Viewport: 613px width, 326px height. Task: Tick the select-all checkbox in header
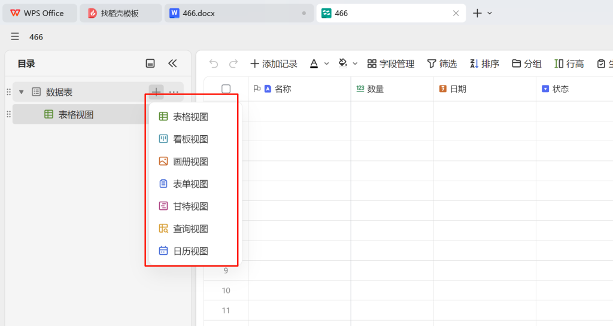(x=226, y=89)
